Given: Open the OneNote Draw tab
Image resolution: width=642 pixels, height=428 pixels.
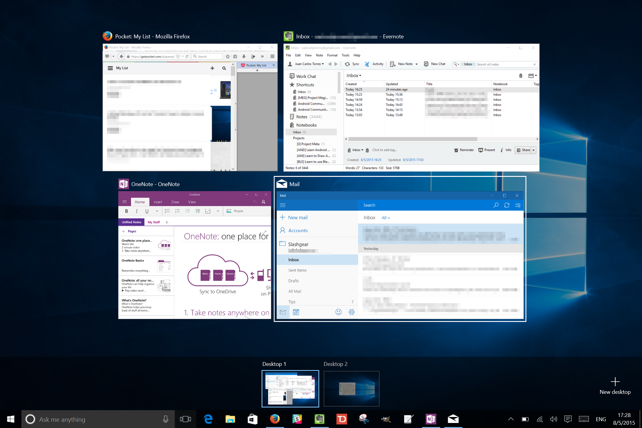Looking at the screenshot, I should [x=175, y=202].
